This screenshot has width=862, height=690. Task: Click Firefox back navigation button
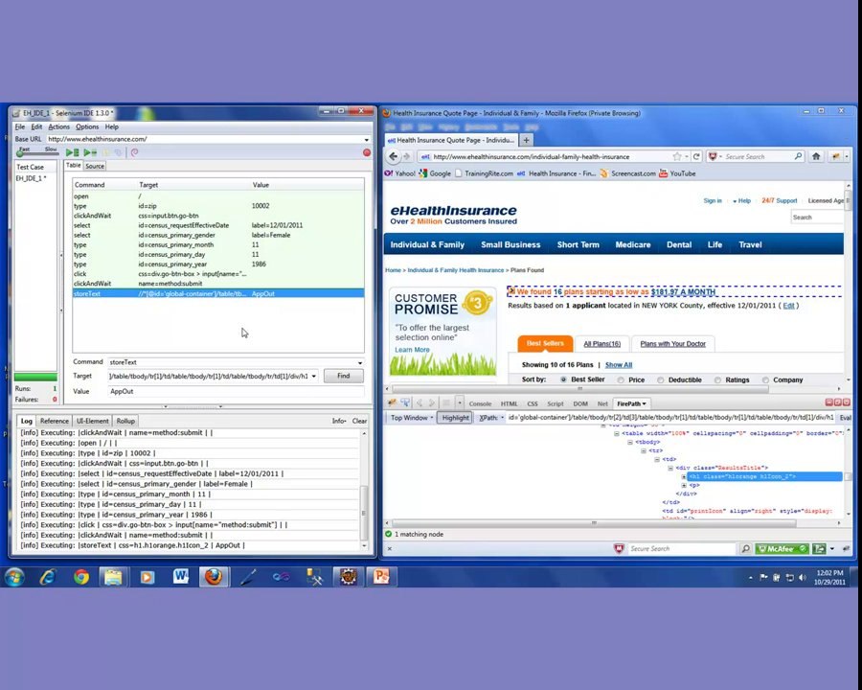393,156
